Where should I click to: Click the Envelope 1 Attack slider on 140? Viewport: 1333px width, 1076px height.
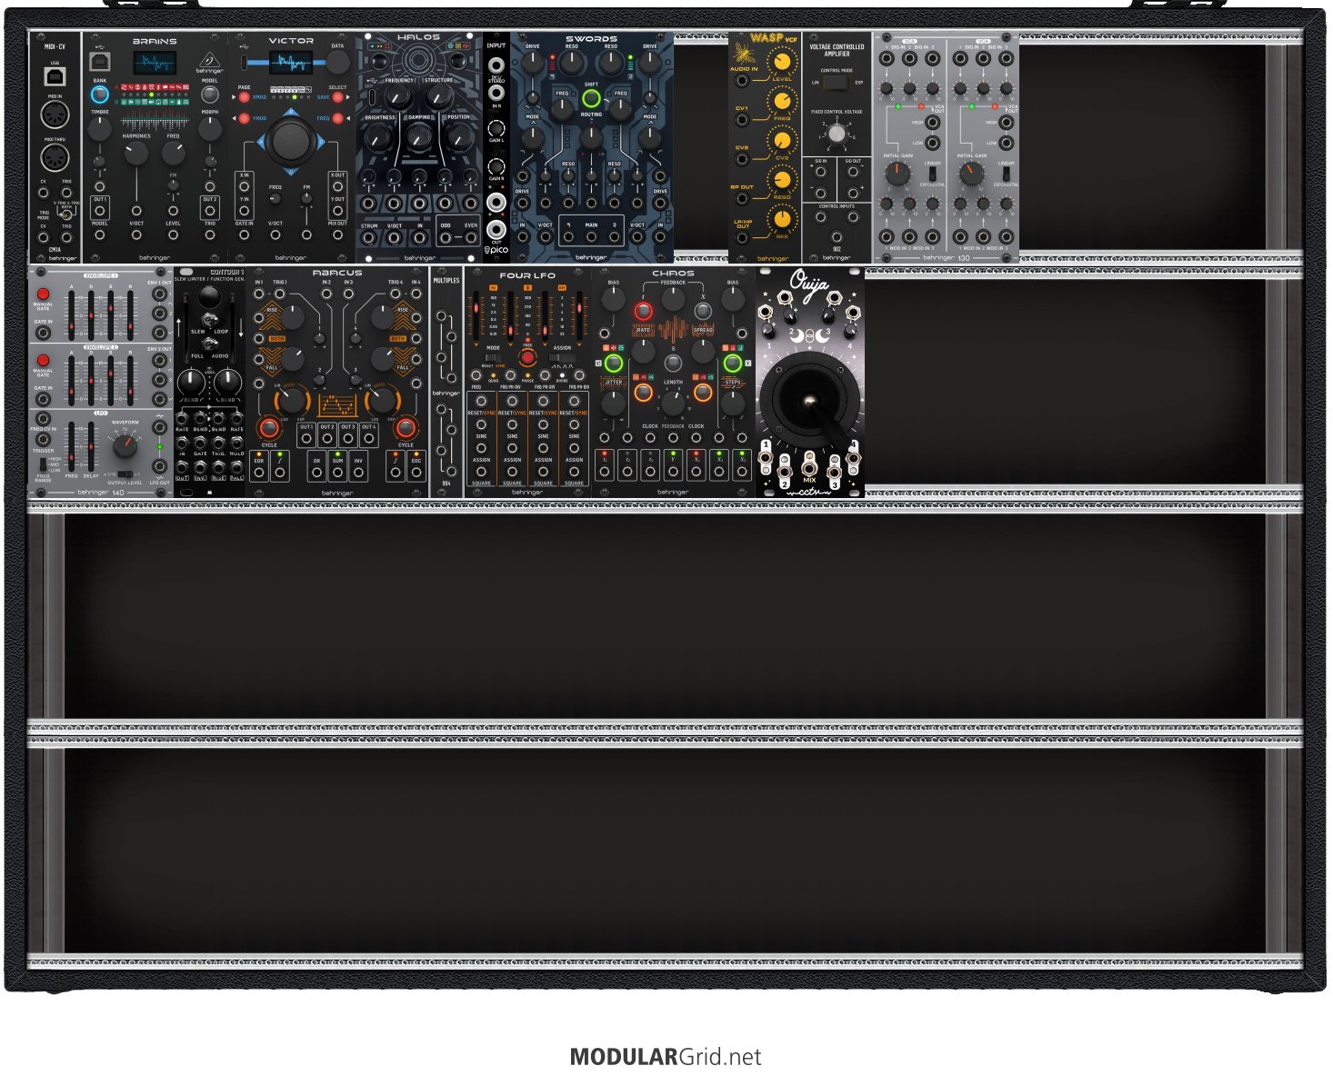[72, 314]
